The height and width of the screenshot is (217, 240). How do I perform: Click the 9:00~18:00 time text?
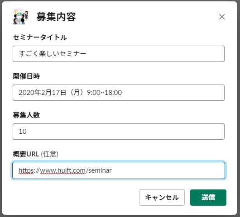click(105, 93)
